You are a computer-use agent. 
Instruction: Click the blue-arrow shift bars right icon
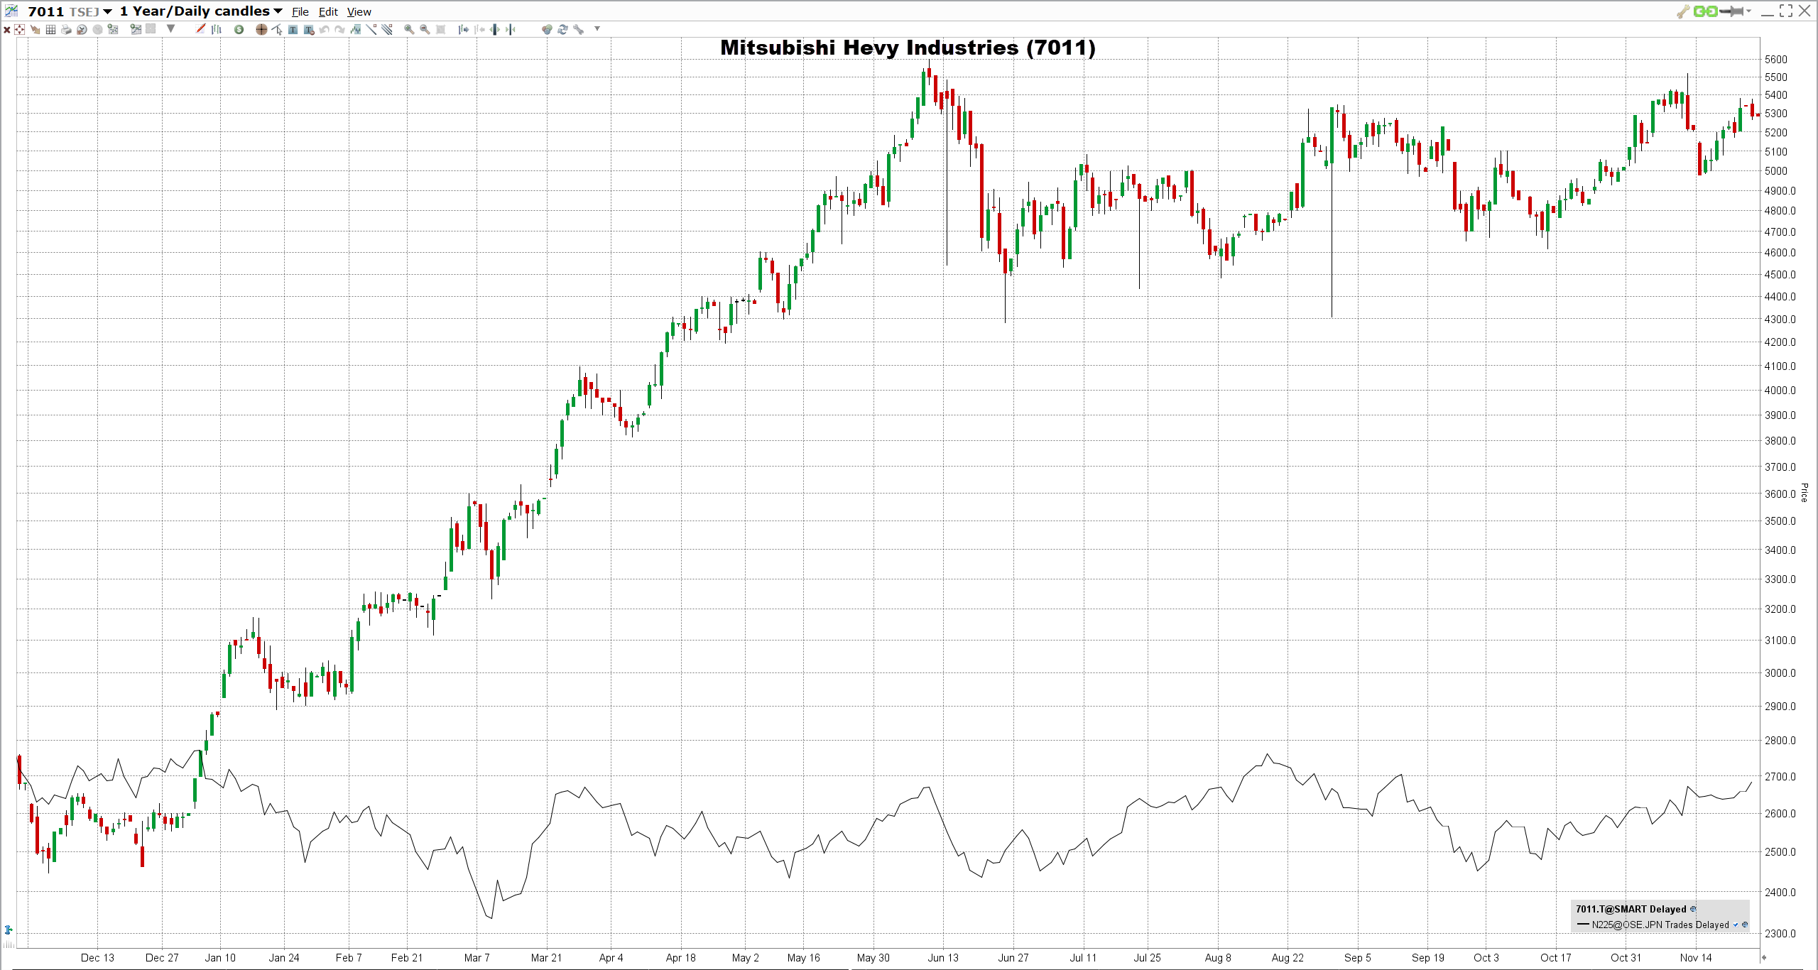(x=463, y=29)
